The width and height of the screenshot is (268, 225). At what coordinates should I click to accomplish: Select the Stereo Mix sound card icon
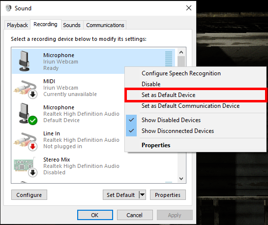point(25,166)
